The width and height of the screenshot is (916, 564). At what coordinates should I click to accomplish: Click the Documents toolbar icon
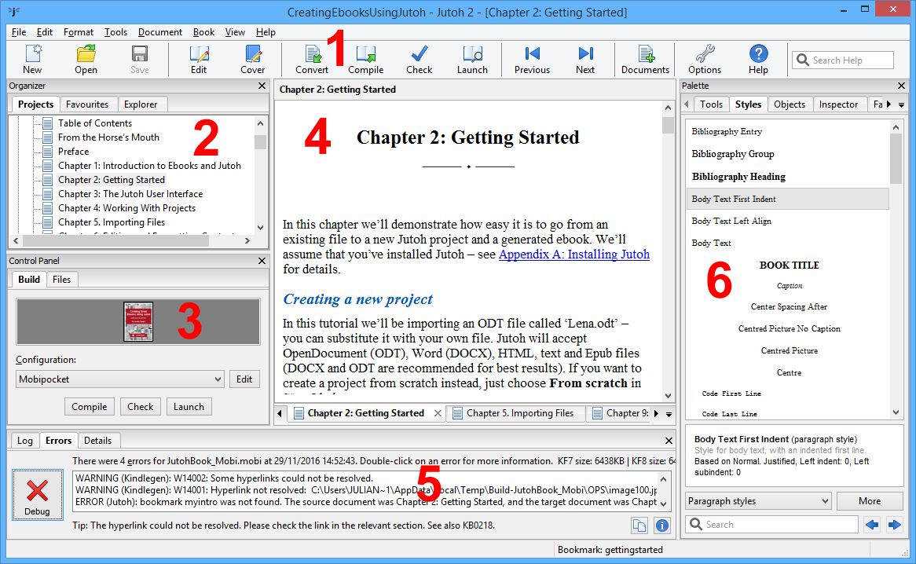point(645,59)
